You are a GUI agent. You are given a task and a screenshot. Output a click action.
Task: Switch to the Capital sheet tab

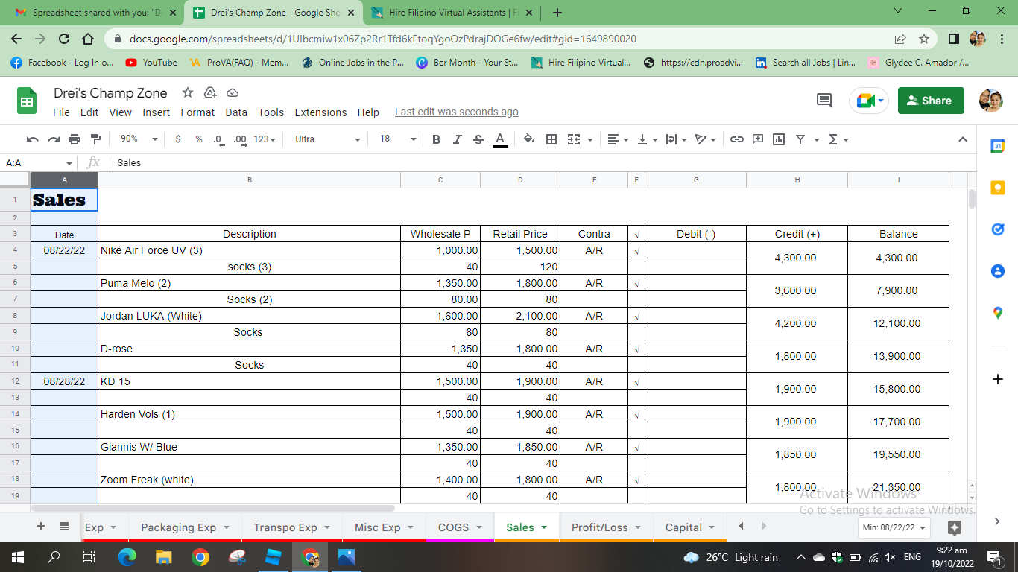690,527
